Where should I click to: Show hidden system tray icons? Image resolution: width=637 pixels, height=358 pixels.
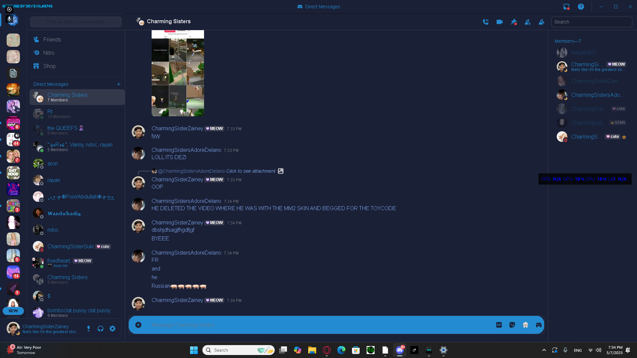[544, 350]
